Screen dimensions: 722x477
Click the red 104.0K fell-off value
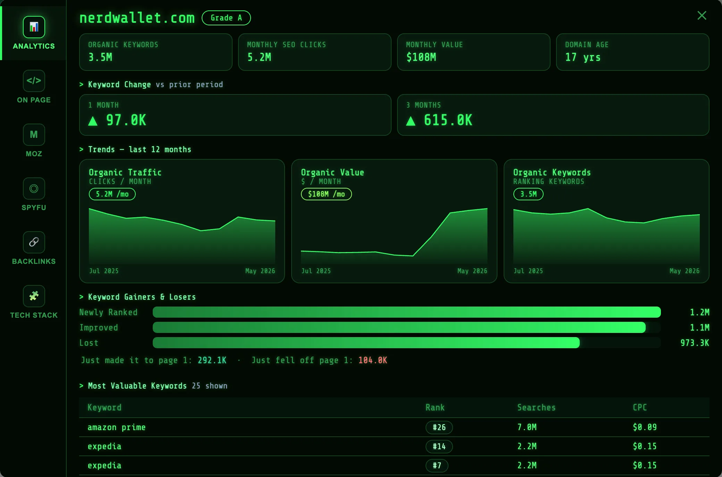pyautogui.click(x=373, y=360)
